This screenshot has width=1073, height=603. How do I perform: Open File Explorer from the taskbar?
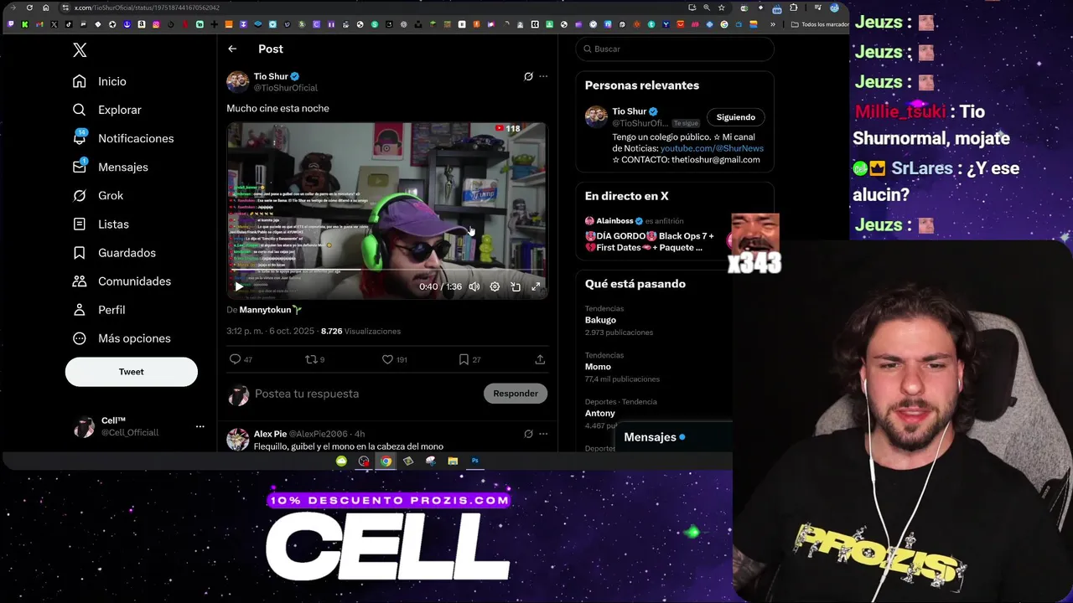tap(453, 461)
